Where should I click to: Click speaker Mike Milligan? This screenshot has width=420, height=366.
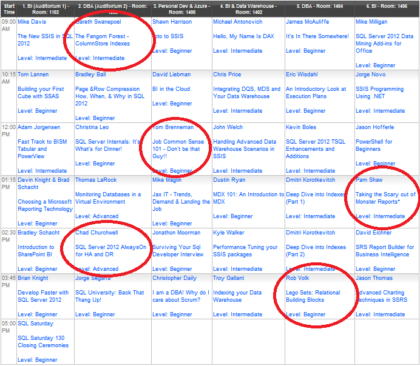(x=371, y=22)
